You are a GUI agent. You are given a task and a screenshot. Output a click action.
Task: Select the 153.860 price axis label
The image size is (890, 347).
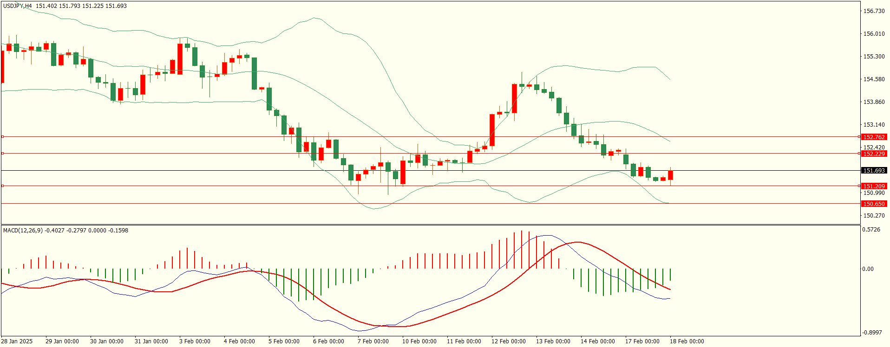click(x=874, y=102)
